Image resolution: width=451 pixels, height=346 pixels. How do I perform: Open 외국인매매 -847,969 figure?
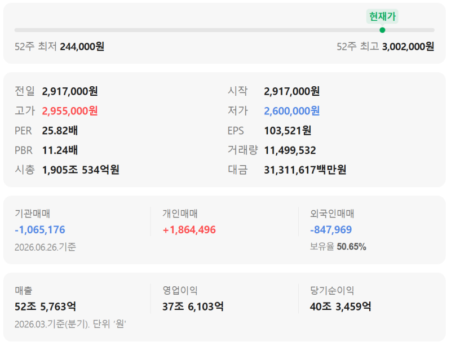click(x=331, y=229)
